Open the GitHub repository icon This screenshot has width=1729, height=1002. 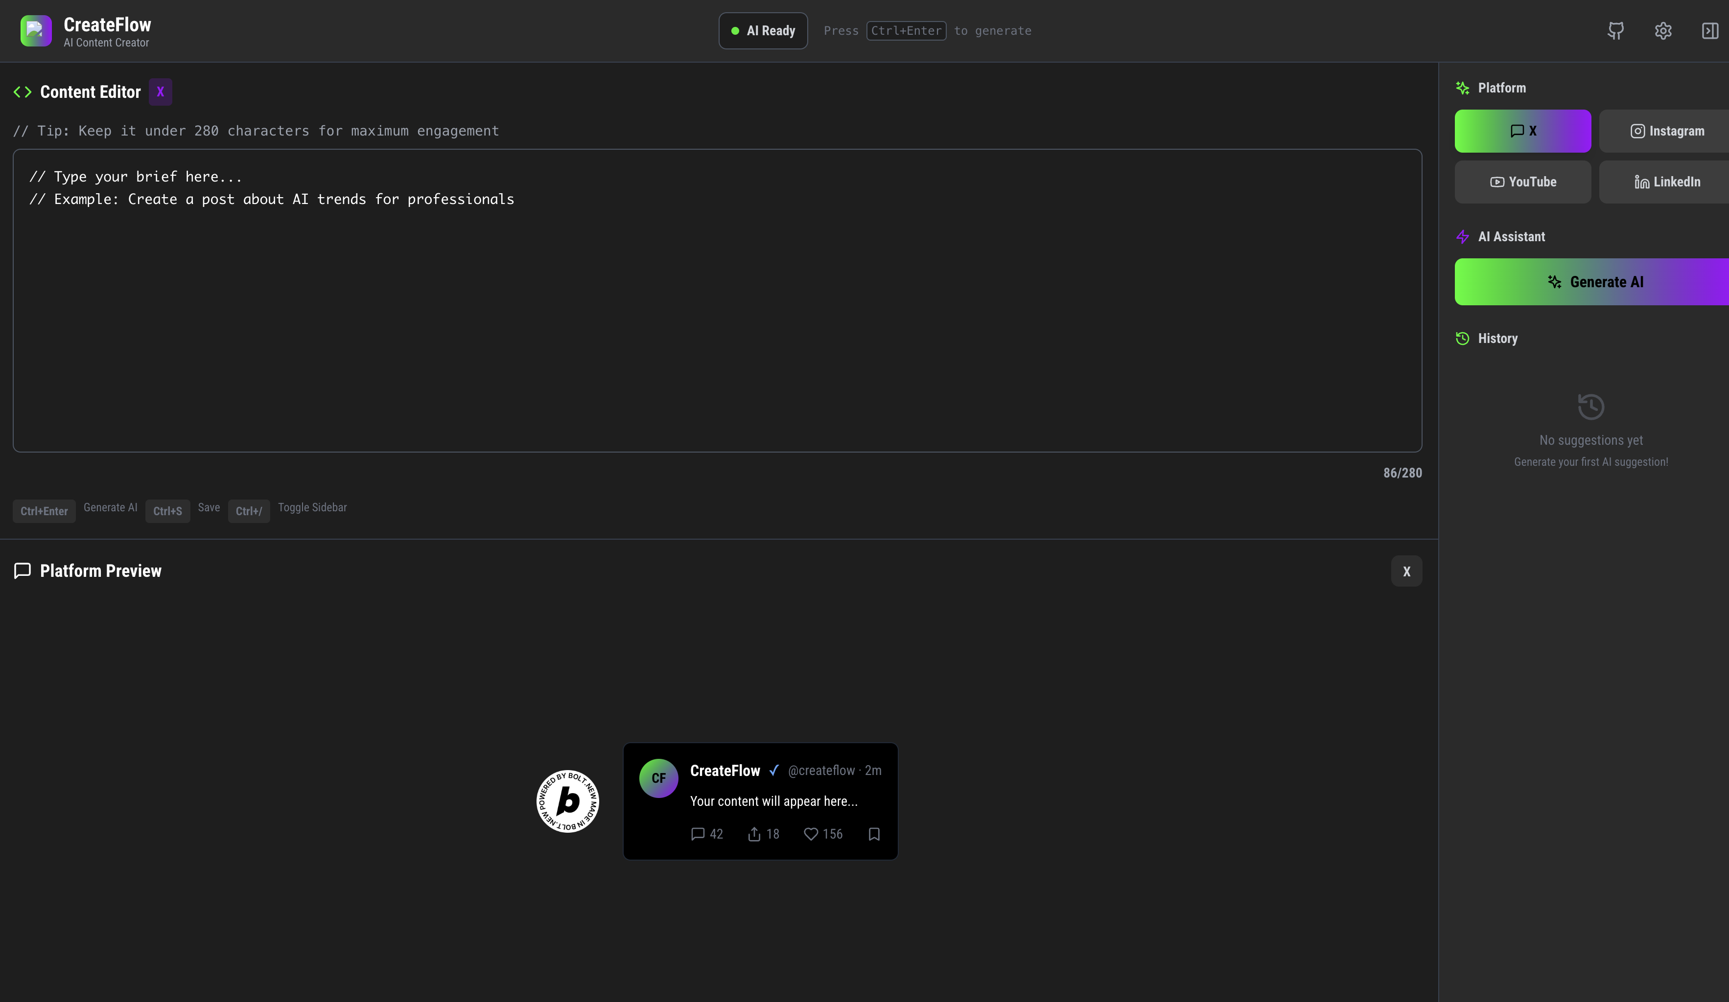[1615, 31]
